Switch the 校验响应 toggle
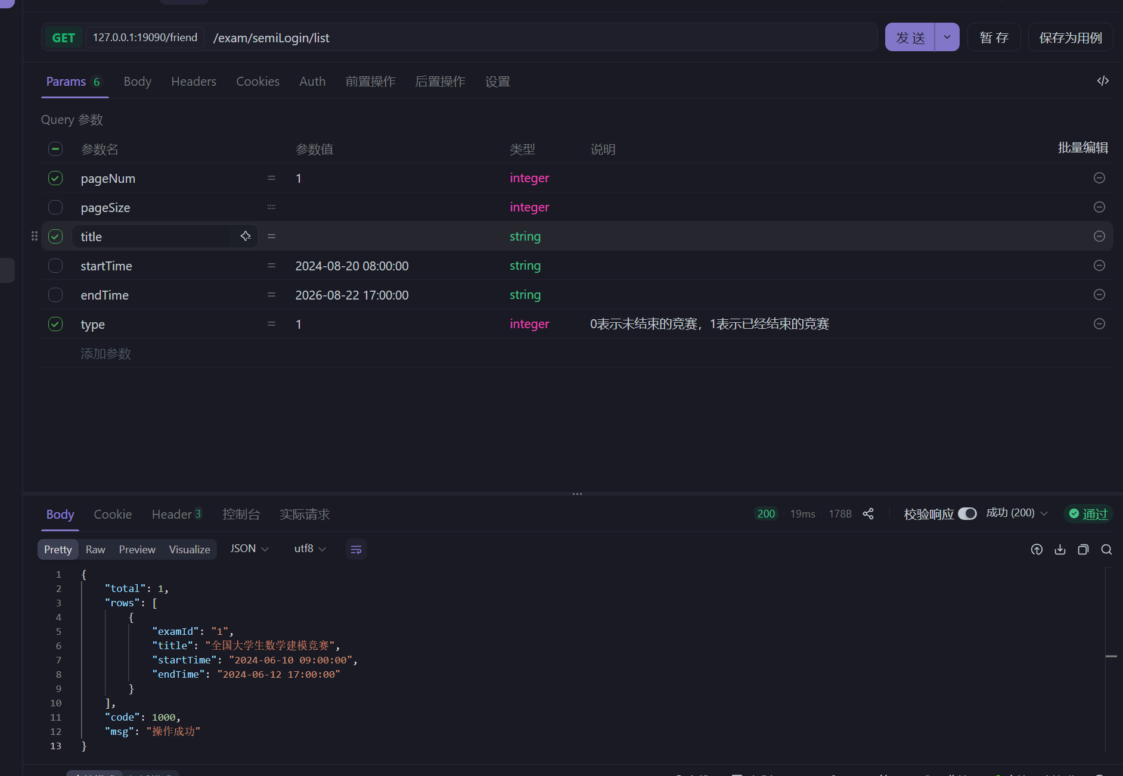The height and width of the screenshot is (776, 1123). click(967, 513)
